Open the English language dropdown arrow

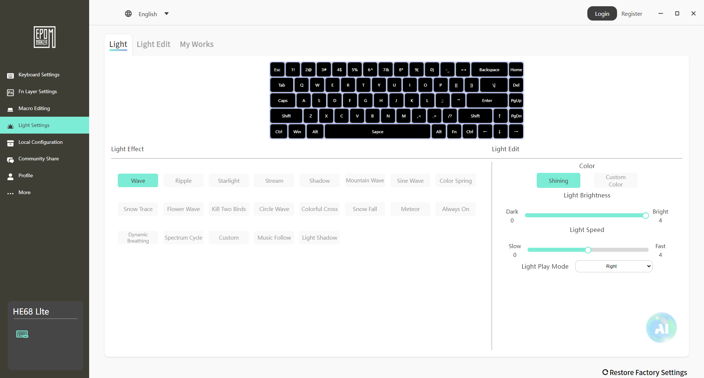pos(167,14)
